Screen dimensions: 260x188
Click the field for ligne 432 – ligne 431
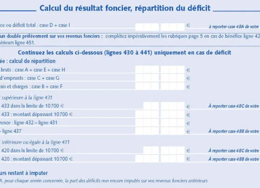(x=160, y=122)
